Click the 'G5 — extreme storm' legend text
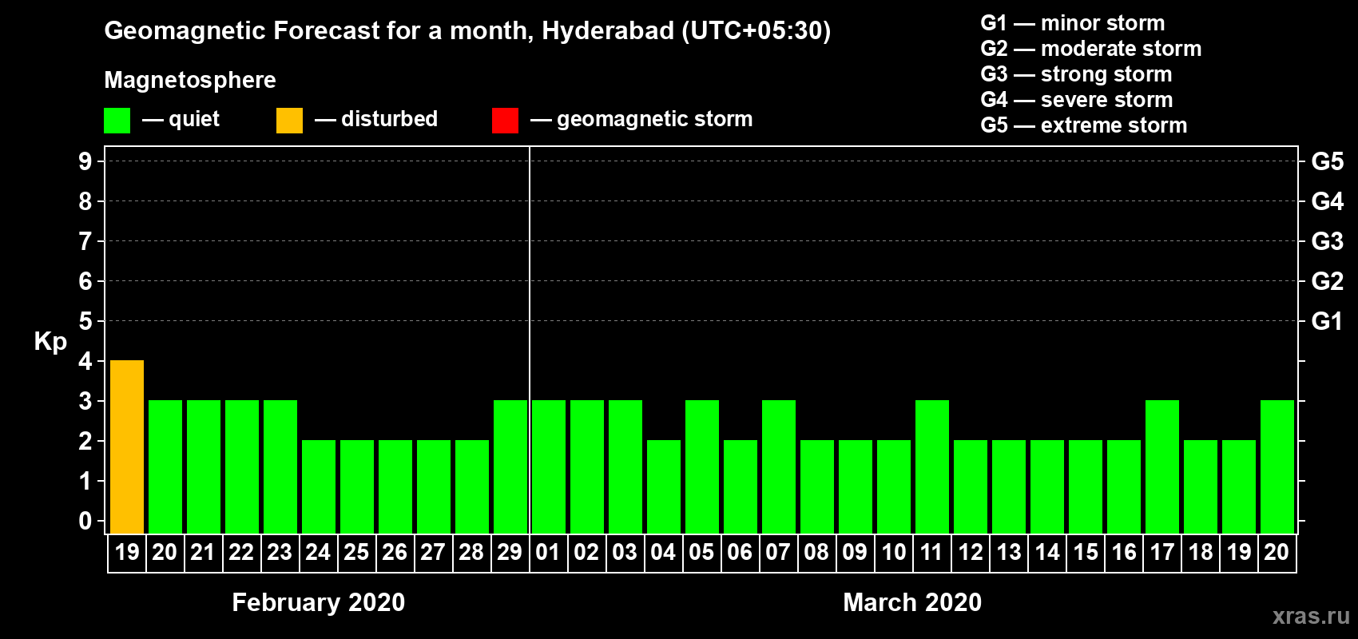The height and width of the screenshot is (639, 1358). [x=1083, y=125]
